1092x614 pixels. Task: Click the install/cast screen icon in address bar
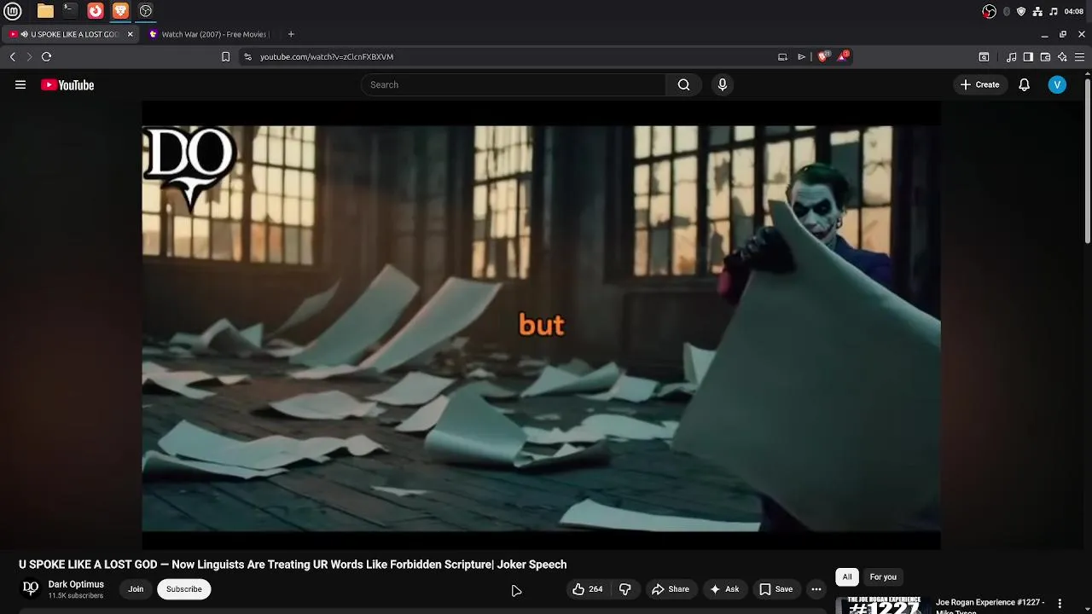point(782,56)
